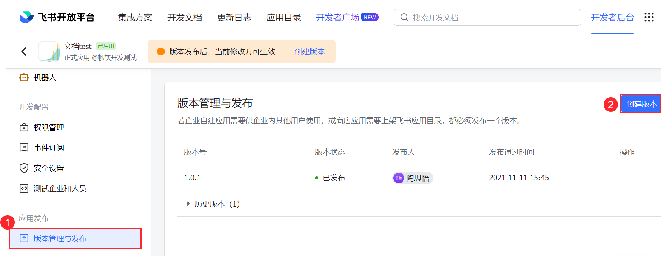Screen dimensions: 661x256
Task: Click publisher tag 陶思怡
Action: (x=413, y=178)
